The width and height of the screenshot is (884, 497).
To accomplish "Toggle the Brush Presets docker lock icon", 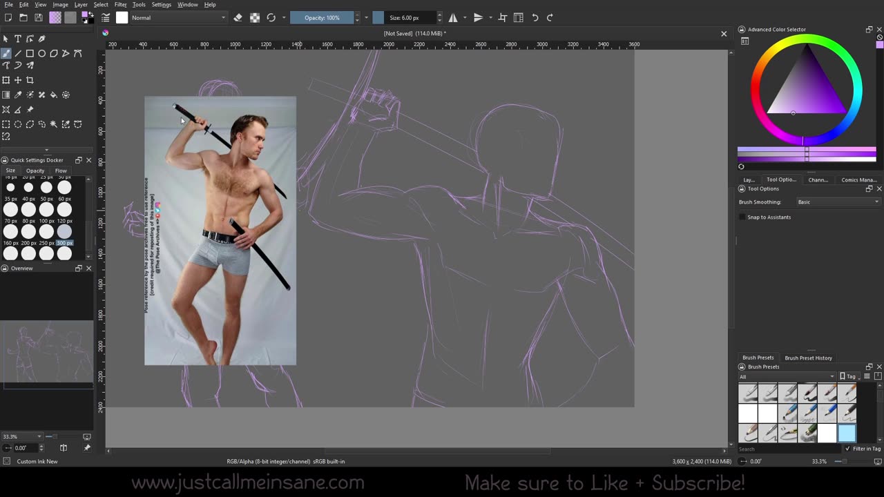I will point(742,367).
